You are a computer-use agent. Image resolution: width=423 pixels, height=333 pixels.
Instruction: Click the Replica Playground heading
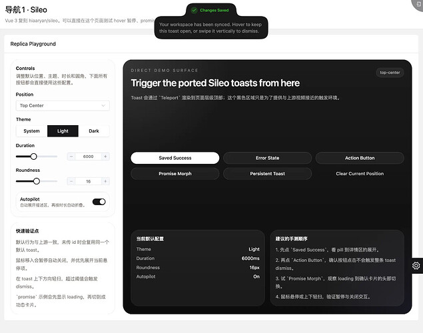(x=33, y=44)
